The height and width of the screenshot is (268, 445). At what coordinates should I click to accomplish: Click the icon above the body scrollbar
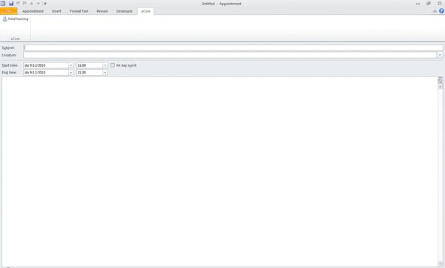440,80
